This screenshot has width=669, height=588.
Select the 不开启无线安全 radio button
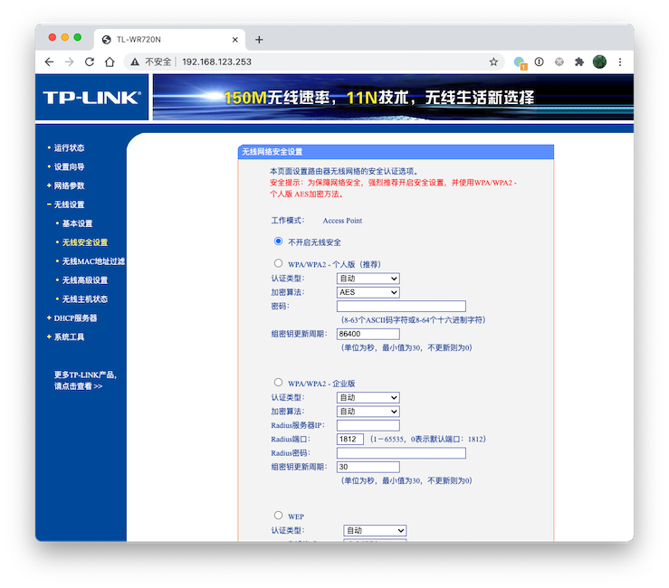(x=278, y=242)
